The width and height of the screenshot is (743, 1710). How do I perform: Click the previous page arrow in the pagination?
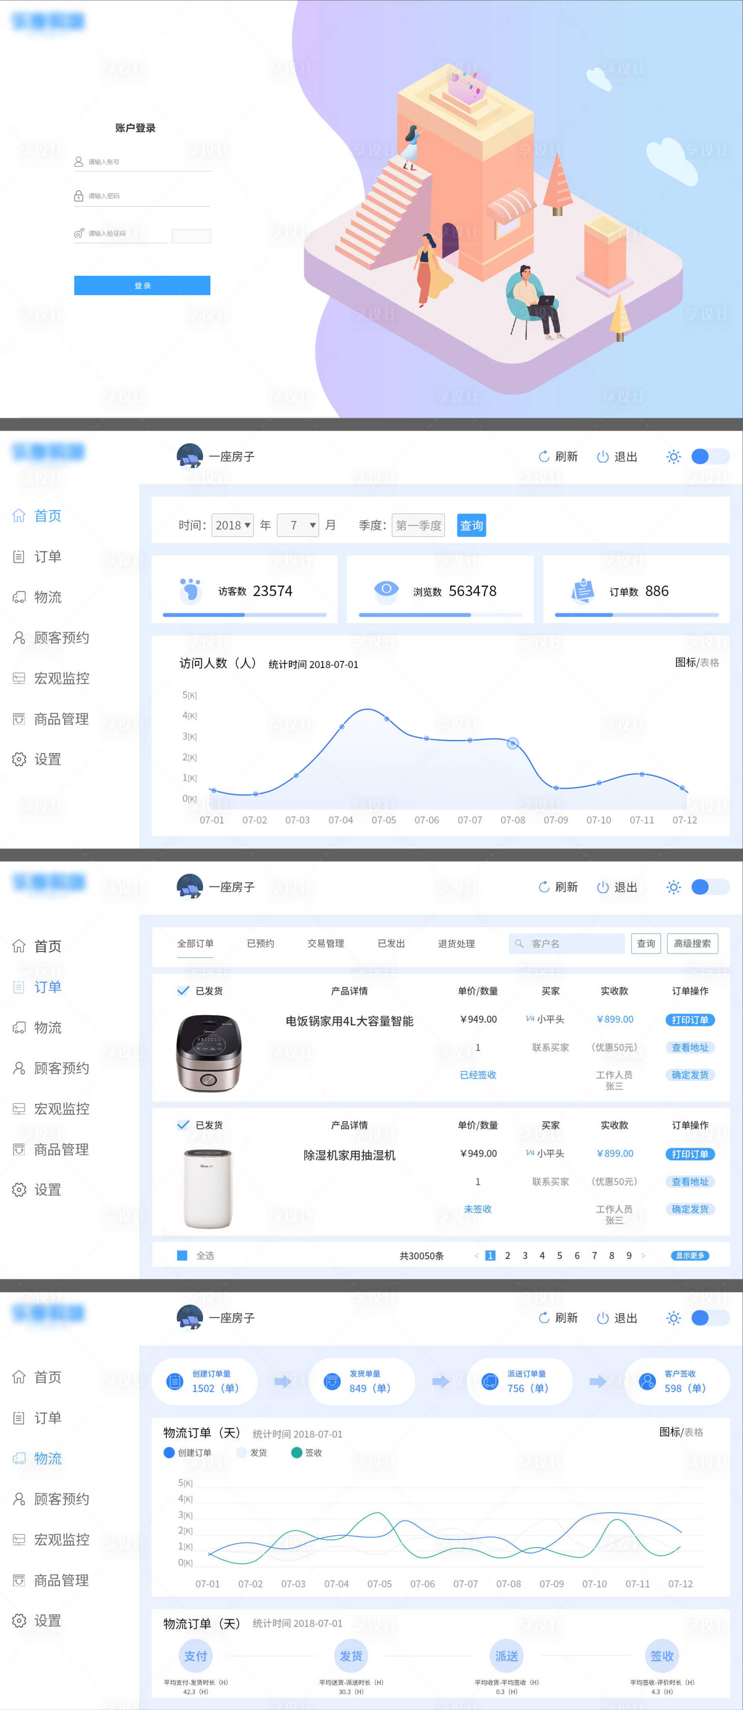pyautogui.click(x=476, y=1256)
